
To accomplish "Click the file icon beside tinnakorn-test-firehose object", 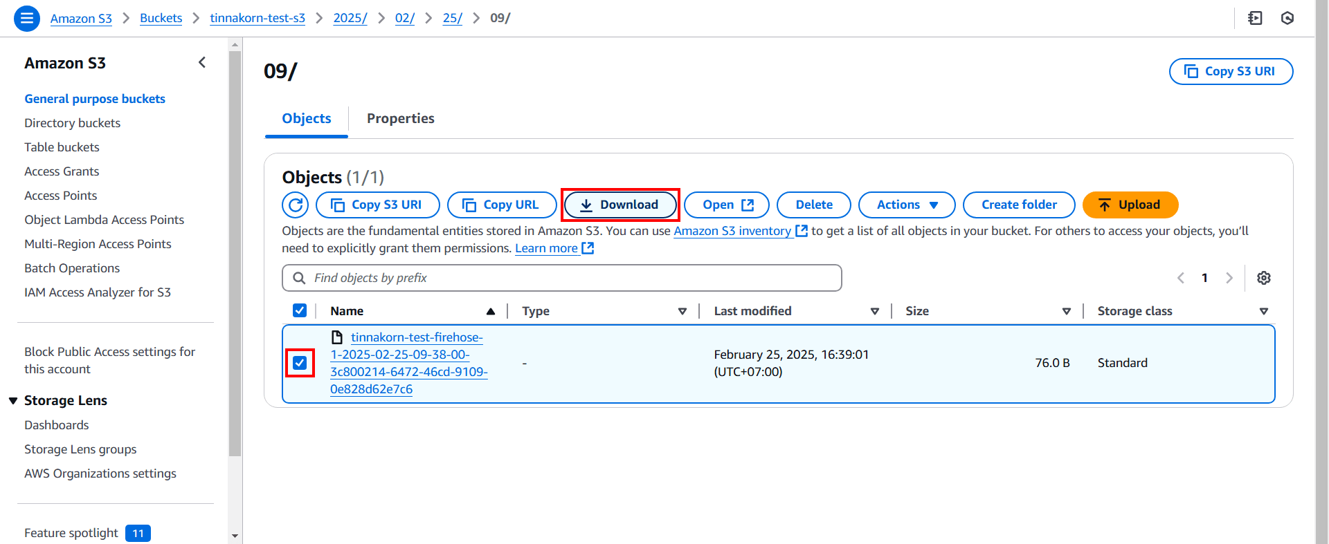I will coord(337,337).
